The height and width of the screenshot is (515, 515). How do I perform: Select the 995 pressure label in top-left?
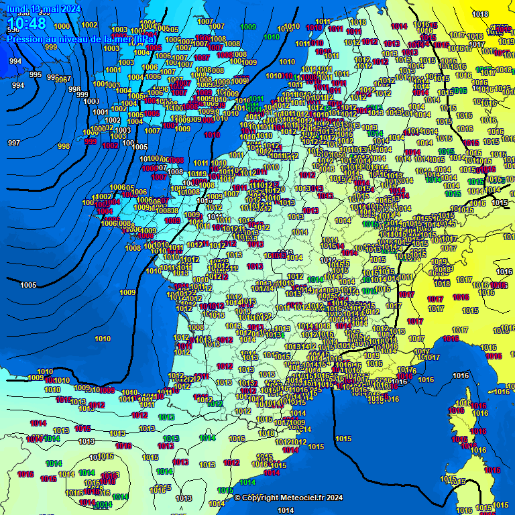coord(36,74)
